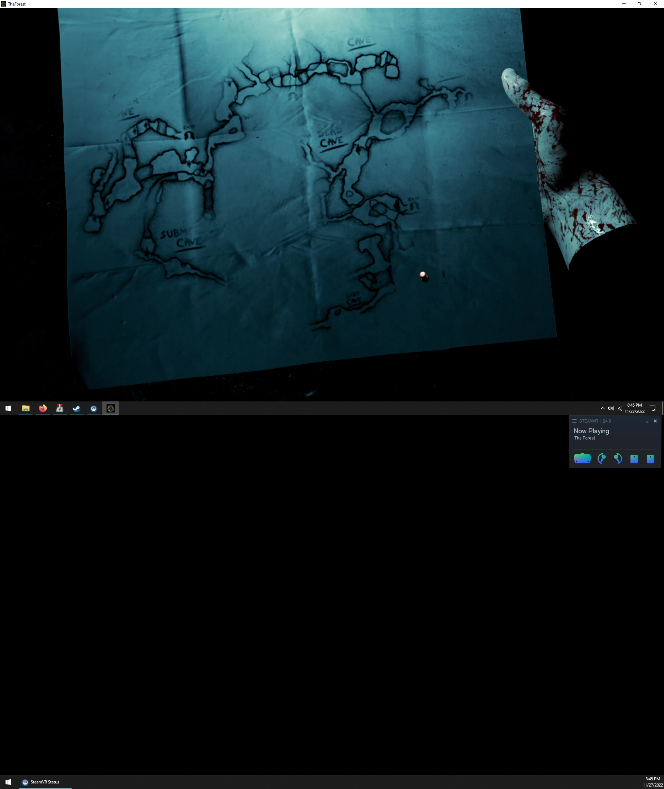Close the SteamVR status panel
This screenshot has width=664, height=789.
655,421
